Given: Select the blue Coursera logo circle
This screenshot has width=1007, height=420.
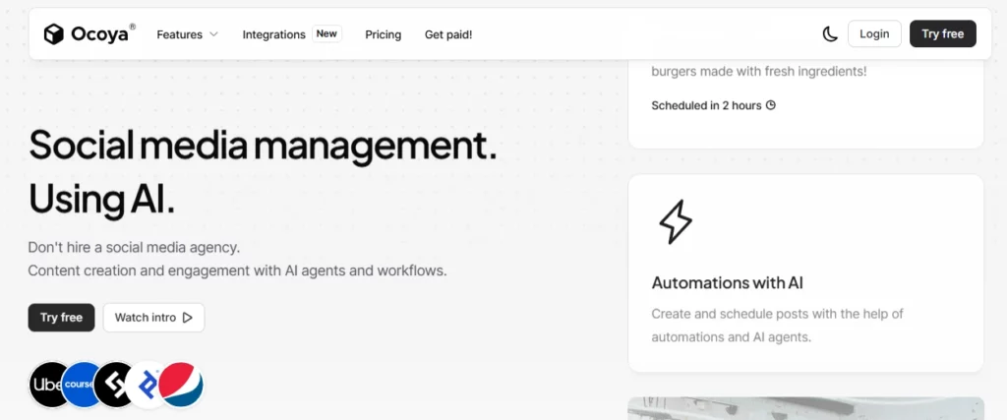Looking at the screenshot, I should click(85, 385).
